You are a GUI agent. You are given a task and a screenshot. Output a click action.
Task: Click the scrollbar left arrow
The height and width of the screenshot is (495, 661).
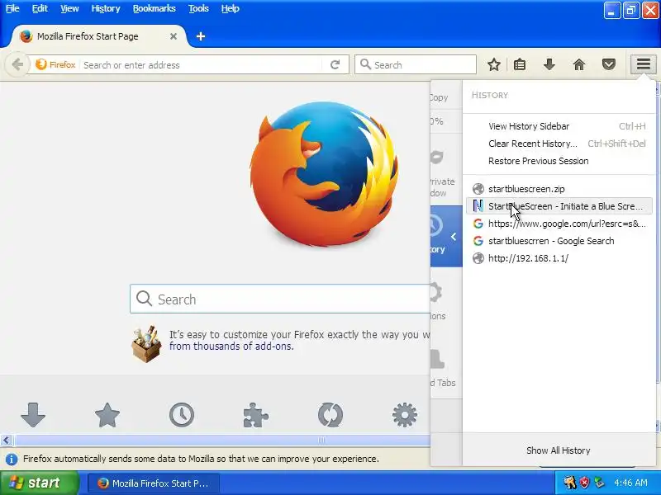[6, 441]
